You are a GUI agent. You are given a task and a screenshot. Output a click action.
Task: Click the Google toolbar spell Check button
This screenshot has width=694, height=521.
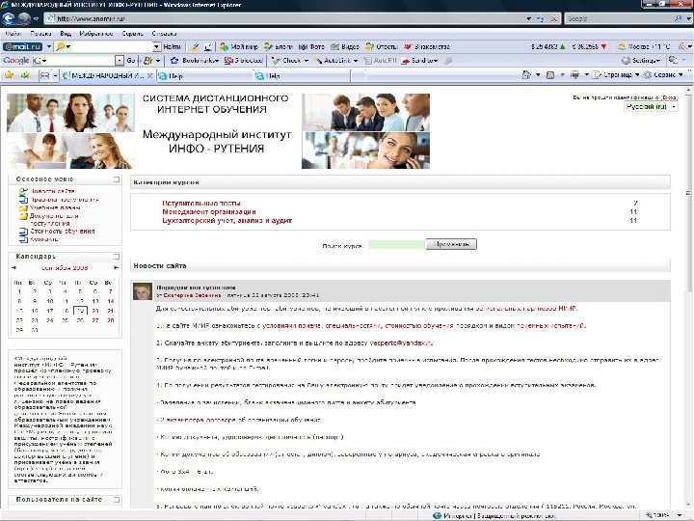[290, 60]
